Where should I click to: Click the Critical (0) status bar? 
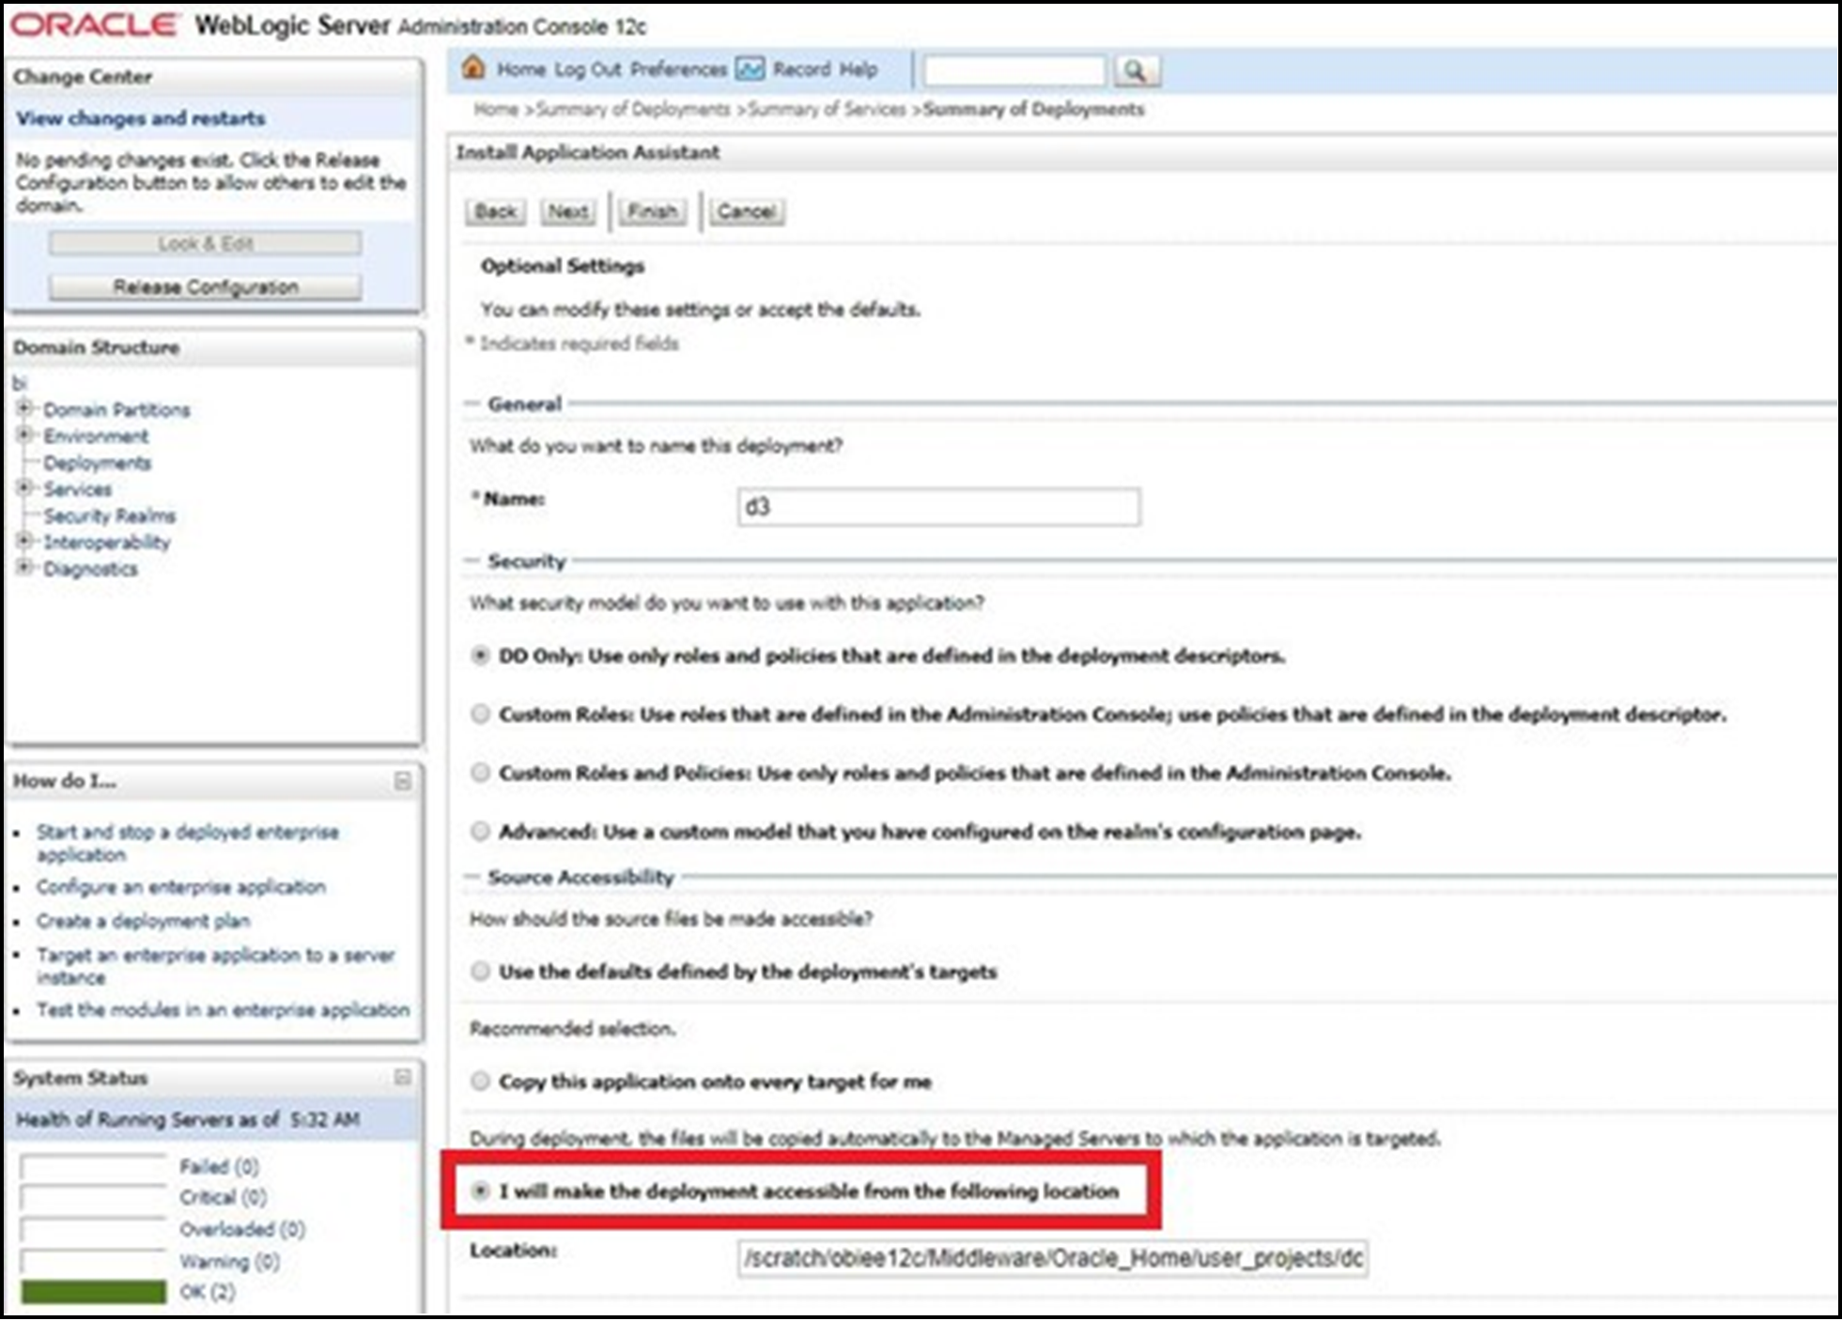93,1198
